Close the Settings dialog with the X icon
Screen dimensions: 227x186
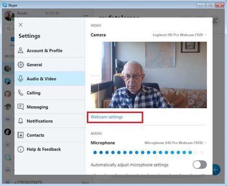coord(21,25)
